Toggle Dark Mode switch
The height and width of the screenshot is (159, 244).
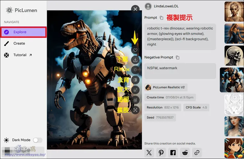click(x=38, y=140)
